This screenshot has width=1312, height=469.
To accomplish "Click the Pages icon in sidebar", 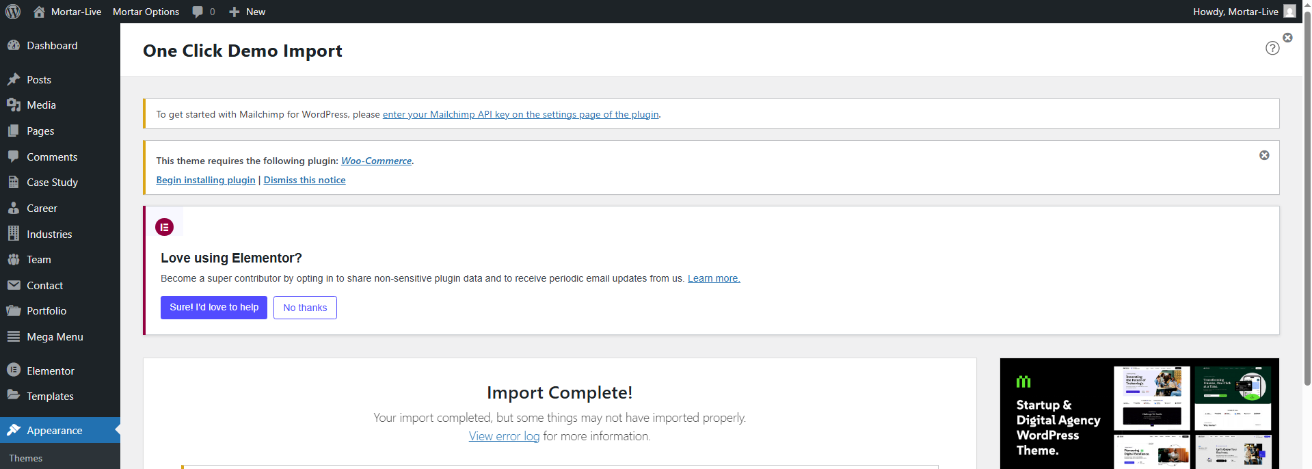I will tap(14, 131).
